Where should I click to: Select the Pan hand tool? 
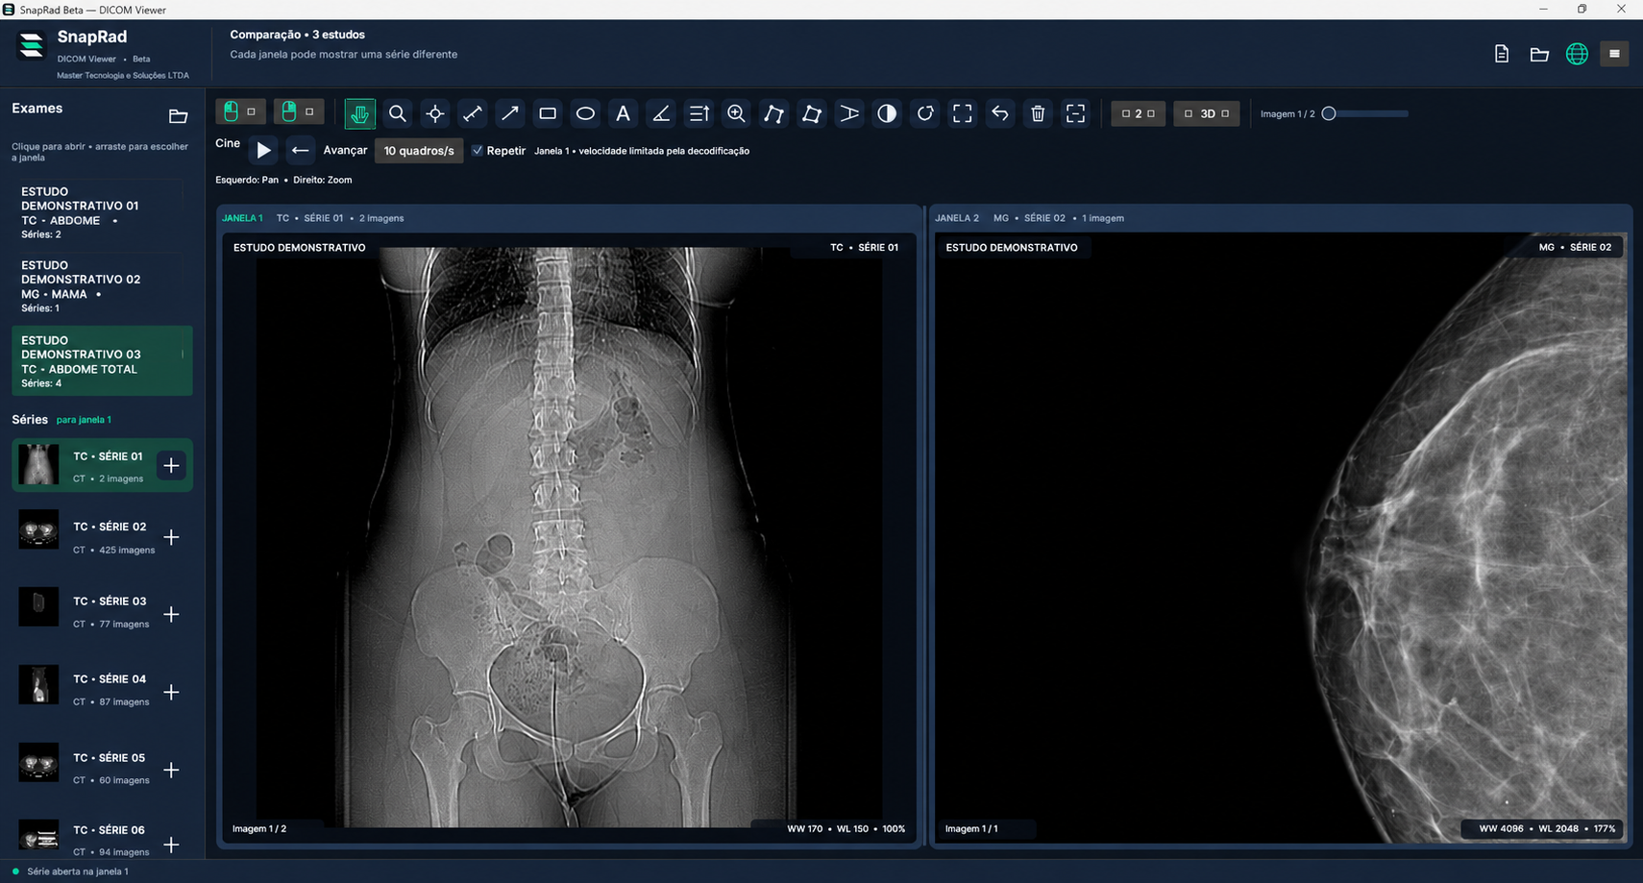click(359, 113)
